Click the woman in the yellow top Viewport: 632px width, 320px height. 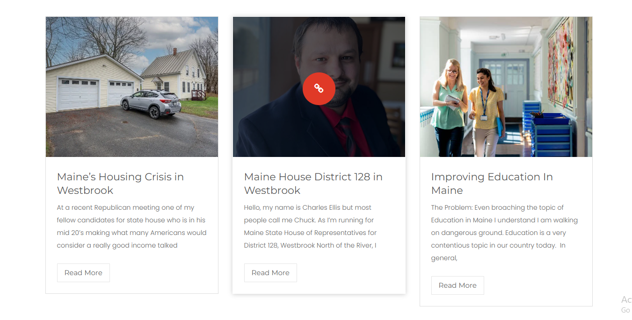[485, 112]
